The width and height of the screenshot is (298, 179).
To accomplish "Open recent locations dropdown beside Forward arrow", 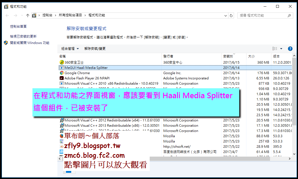I will click(22, 15).
